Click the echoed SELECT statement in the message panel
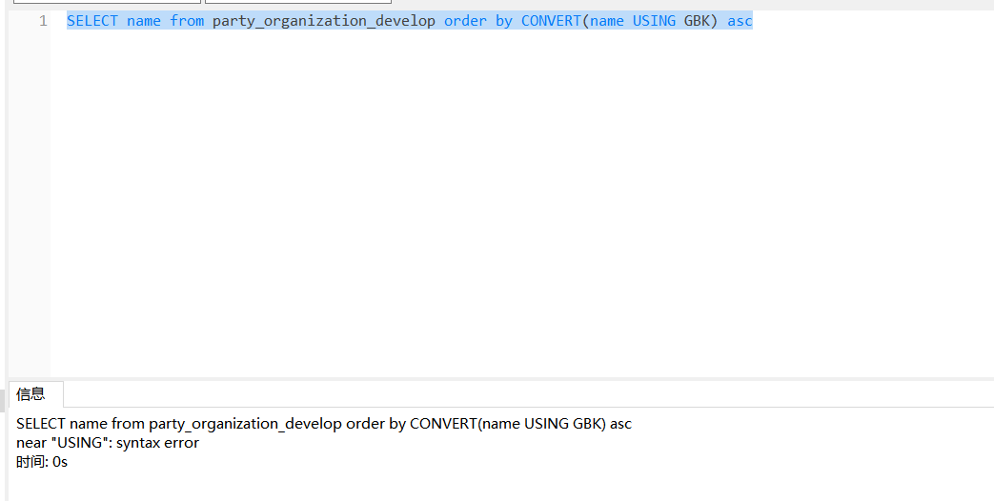994x501 pixels. pos(324,424)
